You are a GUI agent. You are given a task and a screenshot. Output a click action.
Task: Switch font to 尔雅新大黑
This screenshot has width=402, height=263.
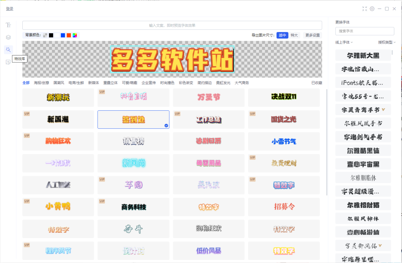[363, 56]
